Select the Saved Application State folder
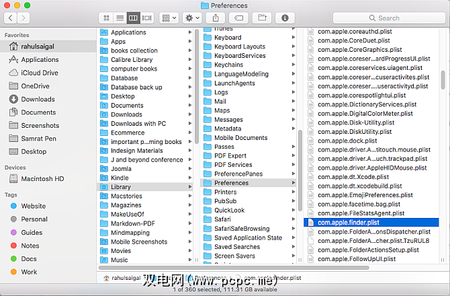This screenshot has width=450, height=296. (249, 237)
